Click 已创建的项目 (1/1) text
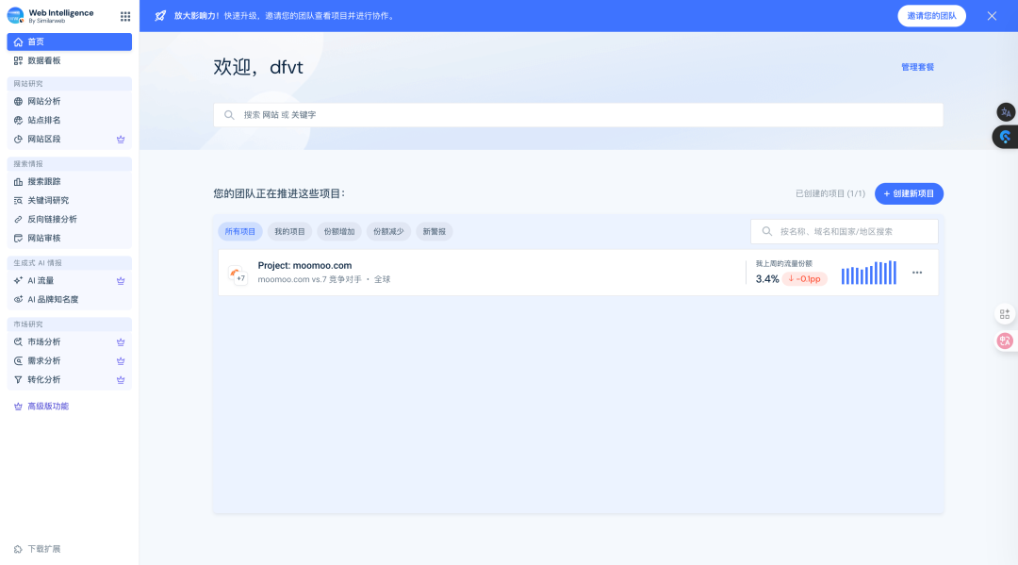Viewport: 1018px width, 565px height. tap(830, 193)
